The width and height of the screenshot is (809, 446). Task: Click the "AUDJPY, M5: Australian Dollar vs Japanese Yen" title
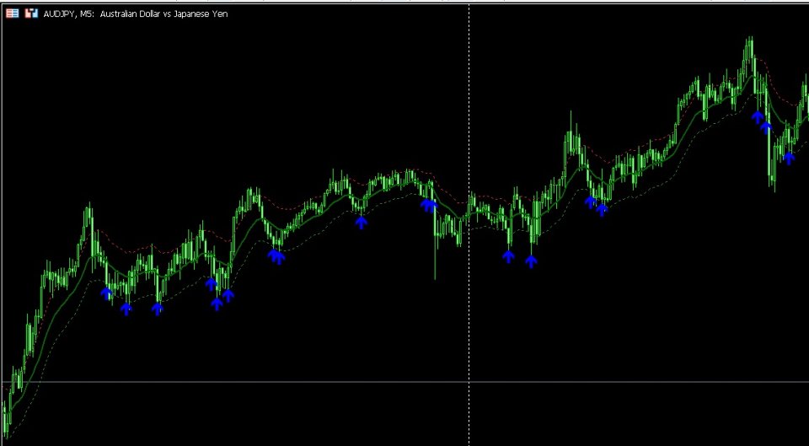pos(136,14)
